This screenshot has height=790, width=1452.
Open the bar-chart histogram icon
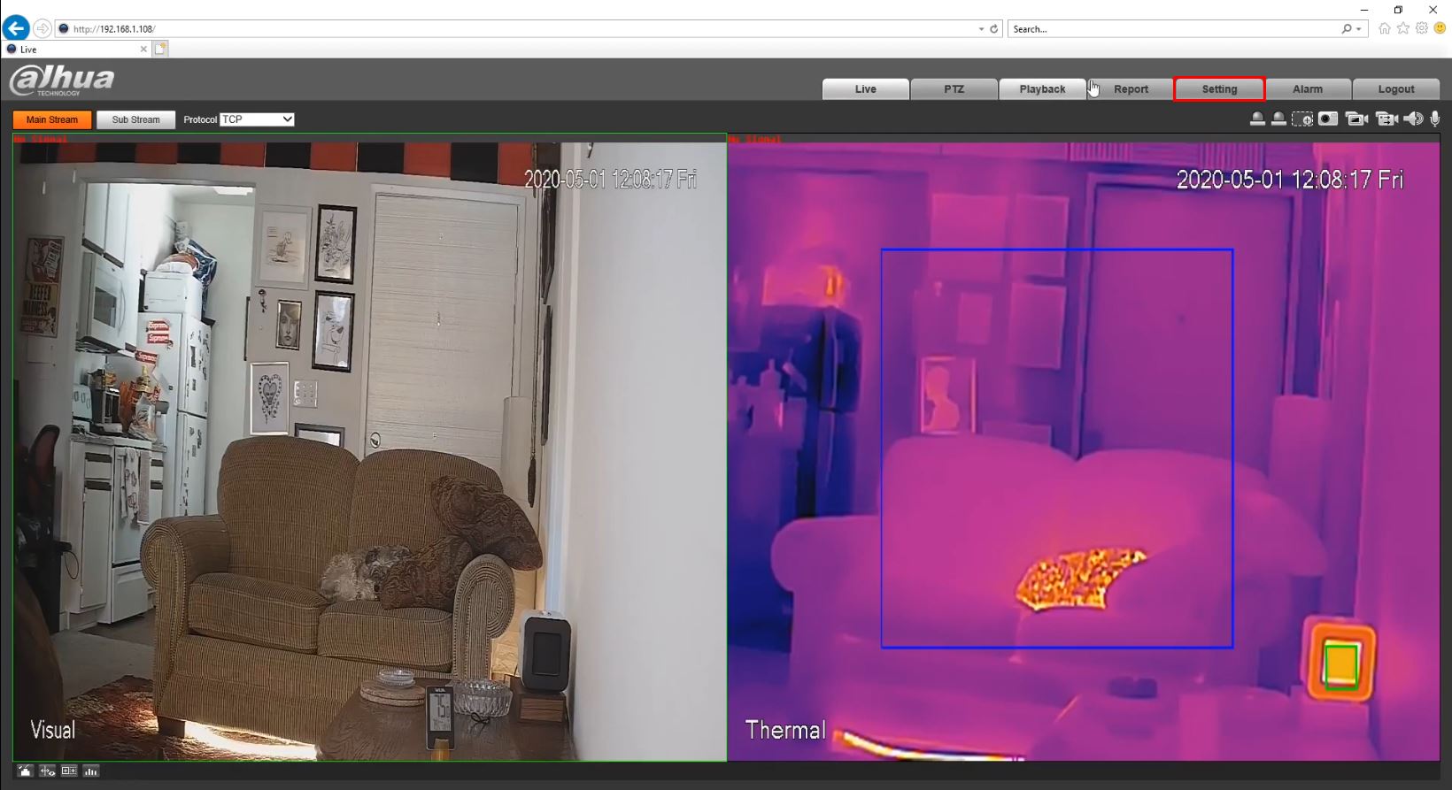91,771
